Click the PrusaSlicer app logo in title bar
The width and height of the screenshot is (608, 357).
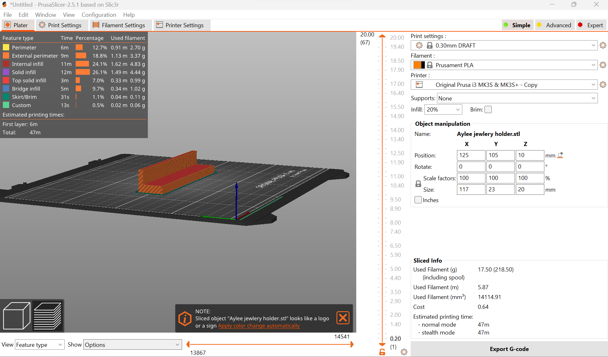4,4
